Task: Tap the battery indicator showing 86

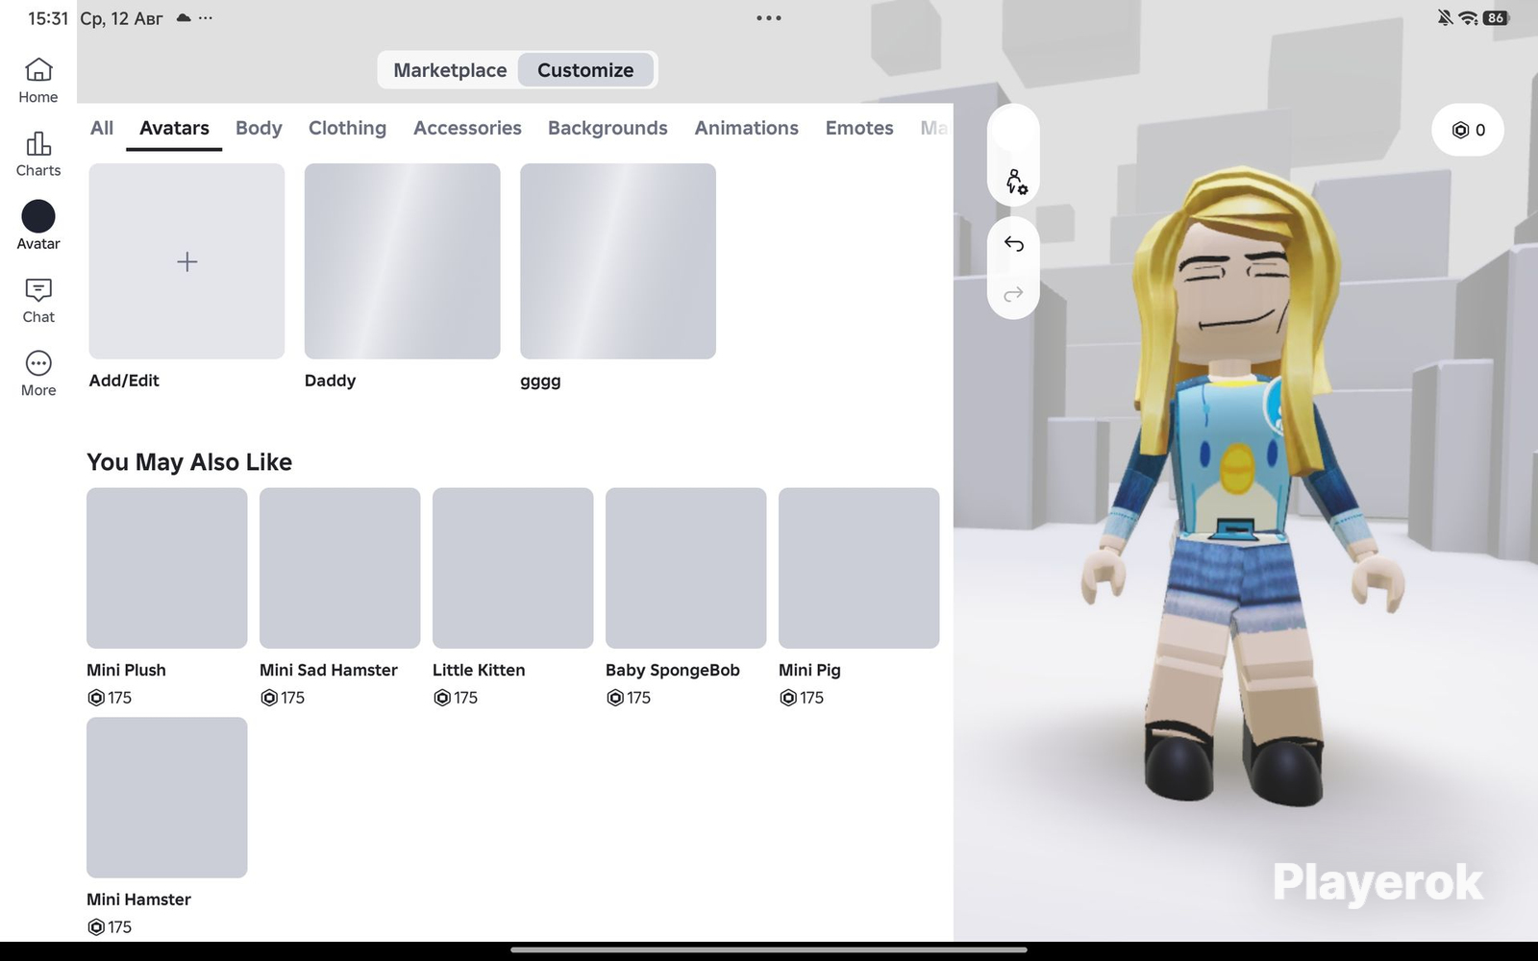Action: tap(1496, 18)
